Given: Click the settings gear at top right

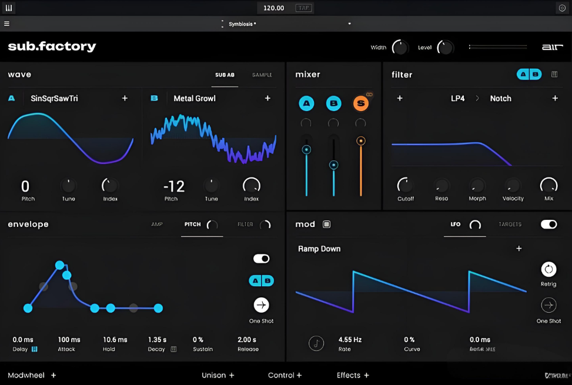Looking at the screenshot, I should pyautogui.click(x=562, y=8).
